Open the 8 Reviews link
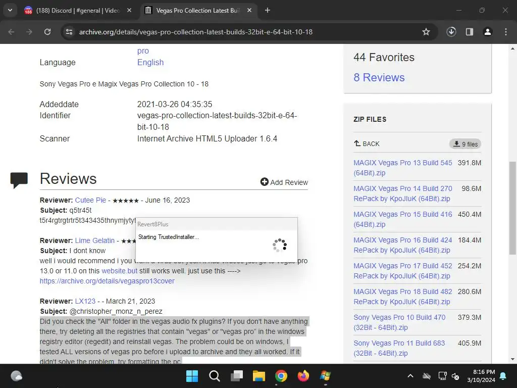Image resolution: width=517 pixels, height=388 pixels. 379,77
